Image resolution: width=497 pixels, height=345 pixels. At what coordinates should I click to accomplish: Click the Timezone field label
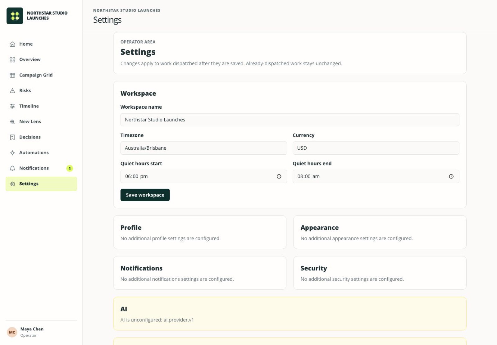132,135
